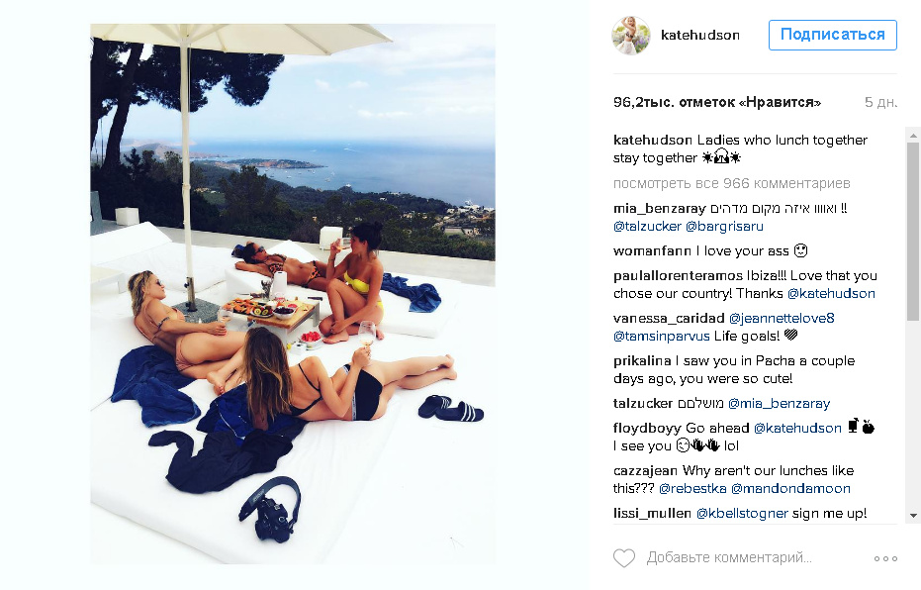Click the scrollbar down arrow in comments
921x590 pixels.
913,516
